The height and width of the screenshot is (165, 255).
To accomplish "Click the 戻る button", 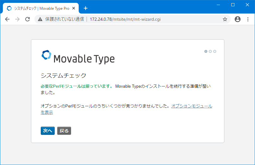I will pyautogui.click(x=64, y=131).
